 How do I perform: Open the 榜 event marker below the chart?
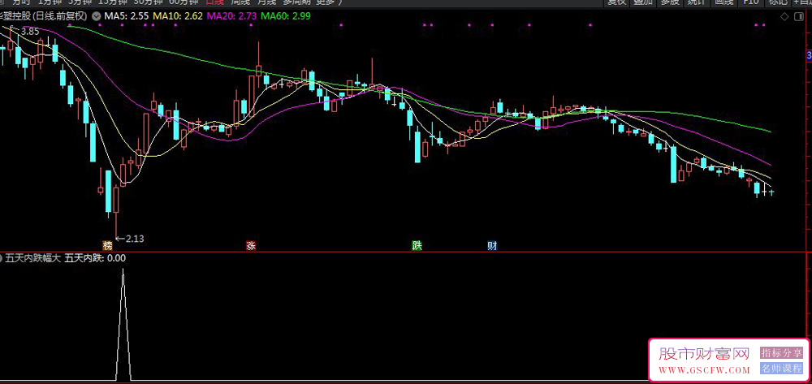point(108,246)
